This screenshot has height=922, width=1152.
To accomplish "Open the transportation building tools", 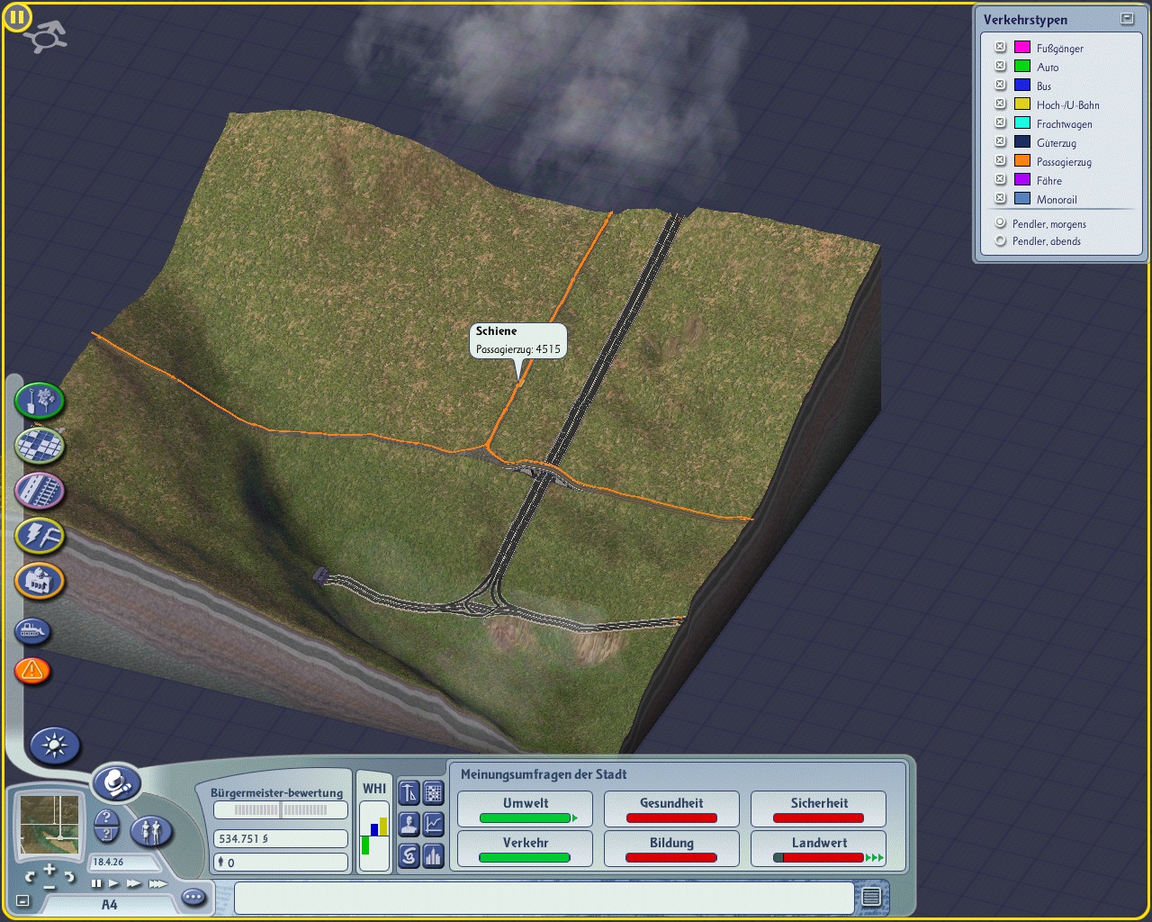I will [x=40, y=491].
